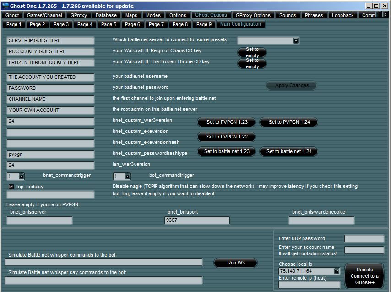The height and width of the screenshot is (292, 391).
Task: Go to Page 9 subtab
Action: [204, 24]
